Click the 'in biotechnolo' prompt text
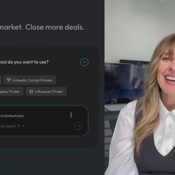 12,116
